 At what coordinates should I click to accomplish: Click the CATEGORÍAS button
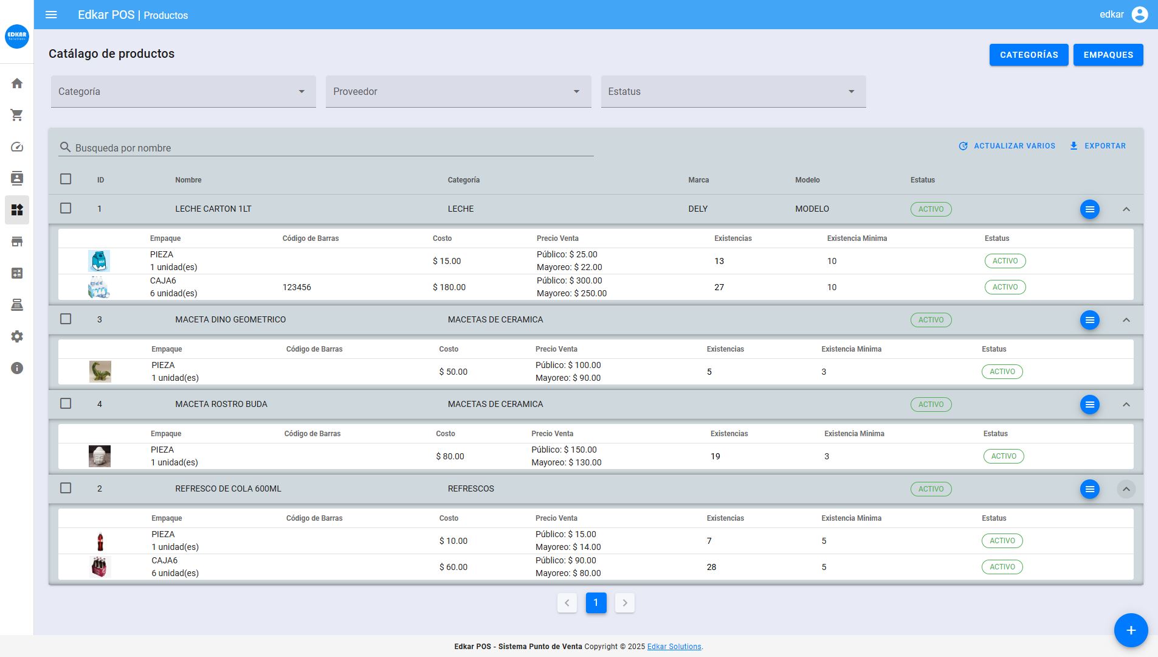click(x=1029, y=55)
